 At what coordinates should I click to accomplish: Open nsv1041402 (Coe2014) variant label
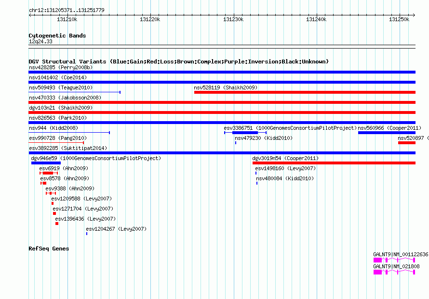(x=58, y=77)
